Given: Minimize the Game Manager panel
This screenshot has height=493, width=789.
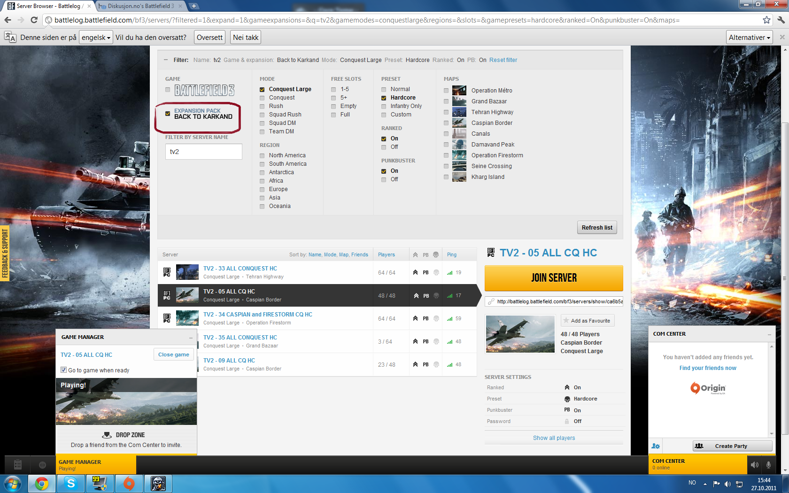Looking at the screenshot, I should pyautogui.click(x=191, y=338).
